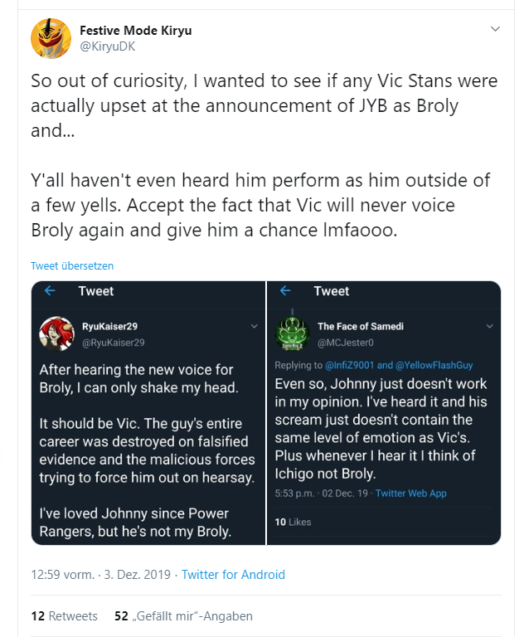Click the back arrow in the right embedded tweet
The image size is (524, 637).
pyautogui.click(x=285, y=290)
